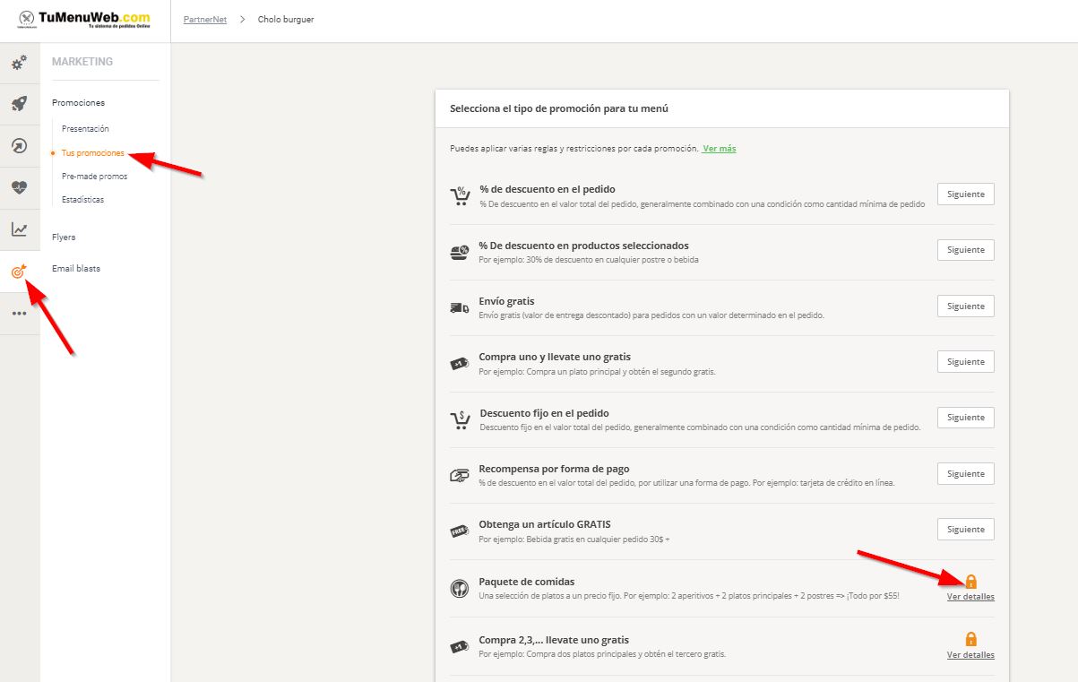This screenshot has height=682, width=1078.
Task: Open the line chart reports icon
Action: point(19,229)
